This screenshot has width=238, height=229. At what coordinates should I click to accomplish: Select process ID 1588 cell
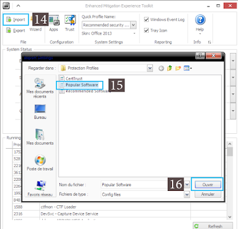click(26, 207)
